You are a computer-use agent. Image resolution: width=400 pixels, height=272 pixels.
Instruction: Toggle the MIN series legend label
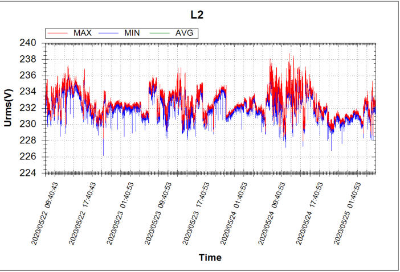(133, 33)
